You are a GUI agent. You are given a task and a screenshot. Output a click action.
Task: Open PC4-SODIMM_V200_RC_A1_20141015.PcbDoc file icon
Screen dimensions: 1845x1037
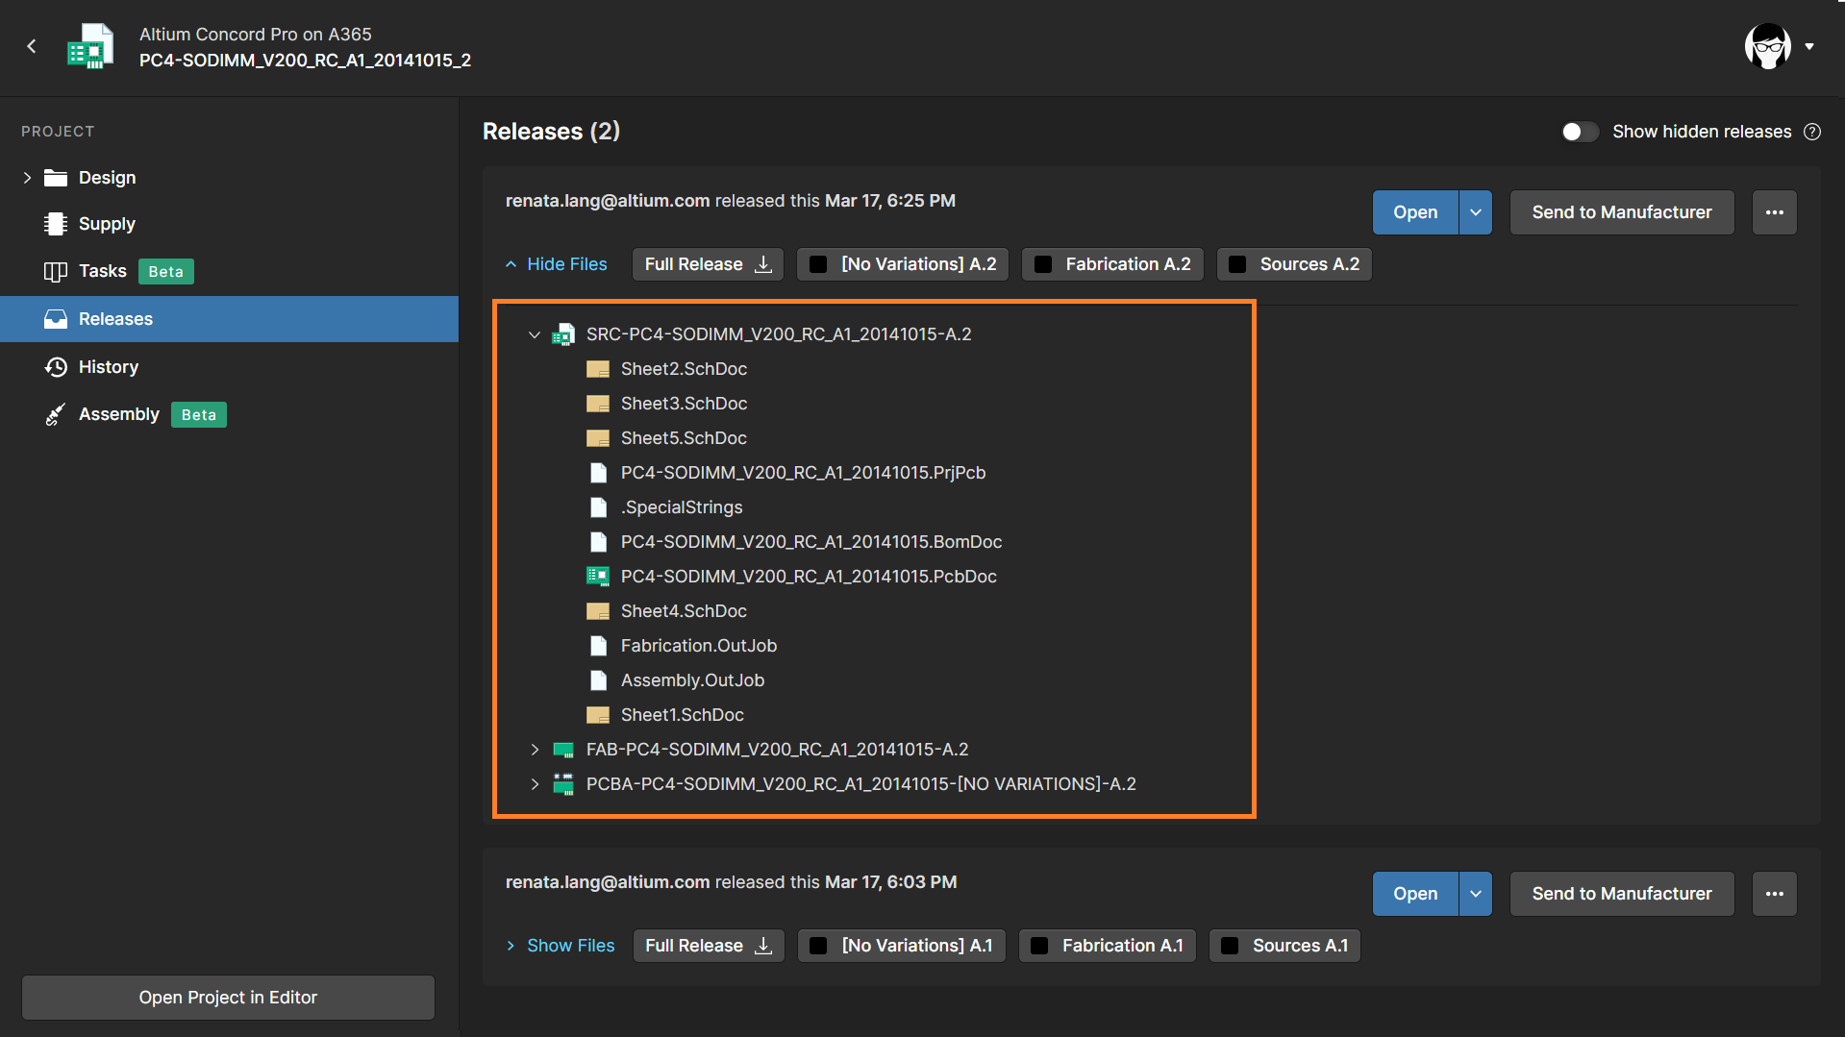click(597, 576)
